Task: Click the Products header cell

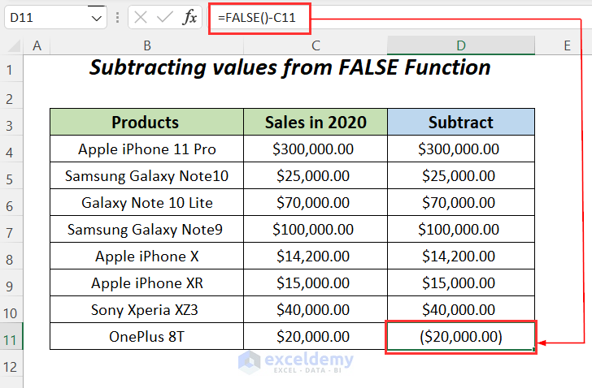Action: pos(146,123)
